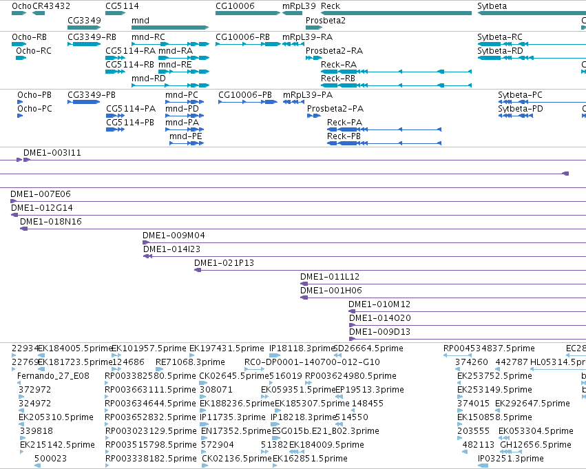This screenshot has height=469, width=586.
Task: Select the CG10006 gene bar
Action: pyautogui.click(x=247, y=13)
